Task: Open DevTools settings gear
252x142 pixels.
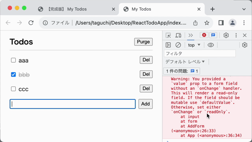Action: pyautogui.click(x=226, y=35)
